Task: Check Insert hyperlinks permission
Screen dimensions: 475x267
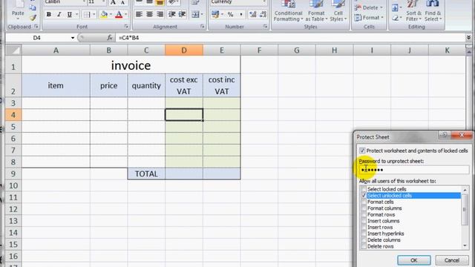Action: 364,234
